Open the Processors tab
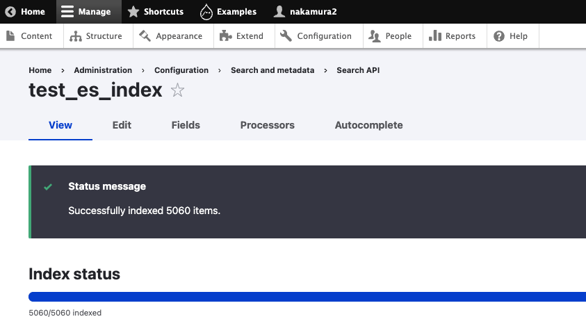586x335 pixels. click(267, 125)
